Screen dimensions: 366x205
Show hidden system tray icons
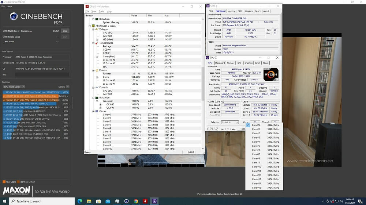point(323,201)
